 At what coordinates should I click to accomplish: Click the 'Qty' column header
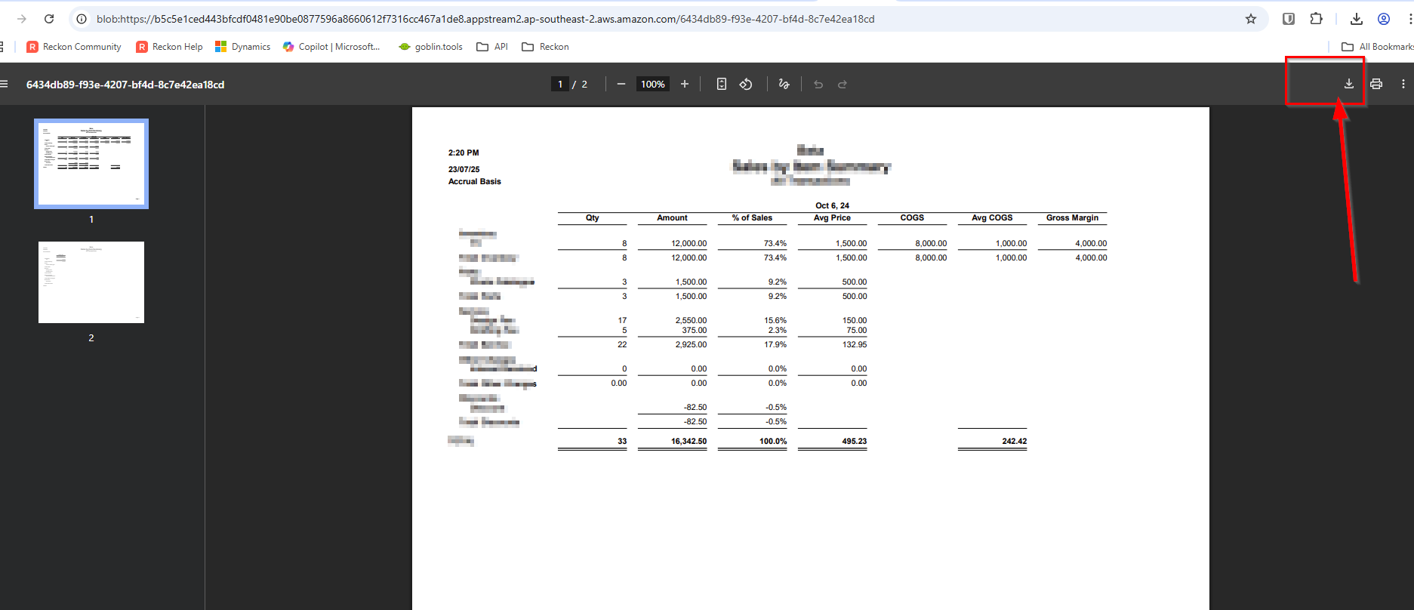pos(593,217)
